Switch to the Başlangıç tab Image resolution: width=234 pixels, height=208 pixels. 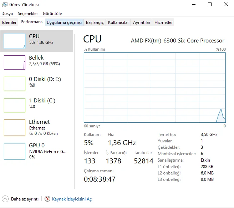(95, 22)
